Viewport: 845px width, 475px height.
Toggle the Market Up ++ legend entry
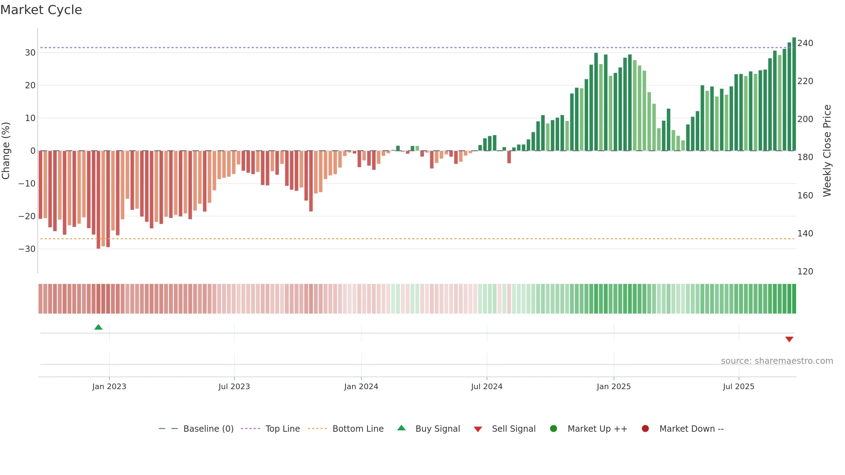[589, 429]
